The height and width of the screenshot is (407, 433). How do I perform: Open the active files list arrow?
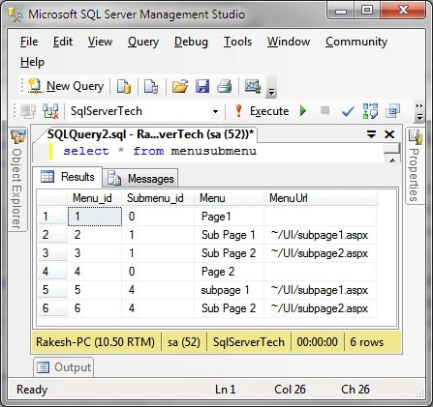point(372,134)
